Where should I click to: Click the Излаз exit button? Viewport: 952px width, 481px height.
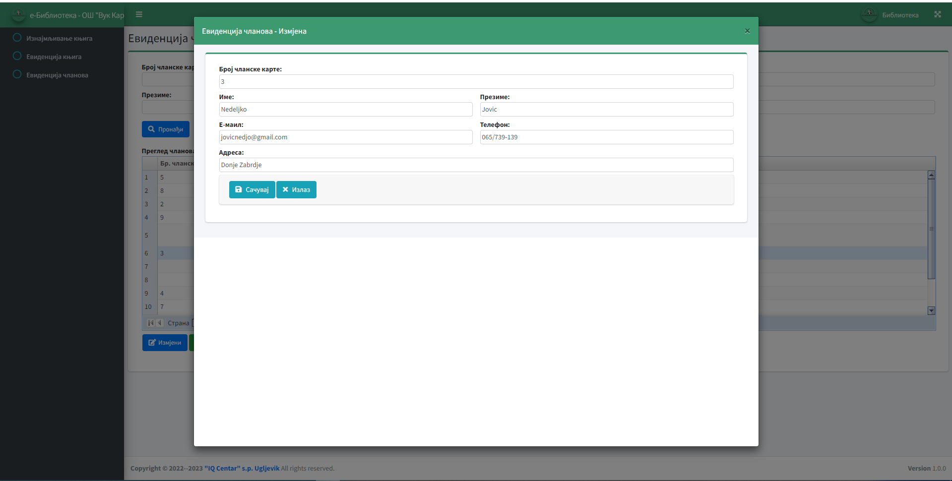pos(296,190)
